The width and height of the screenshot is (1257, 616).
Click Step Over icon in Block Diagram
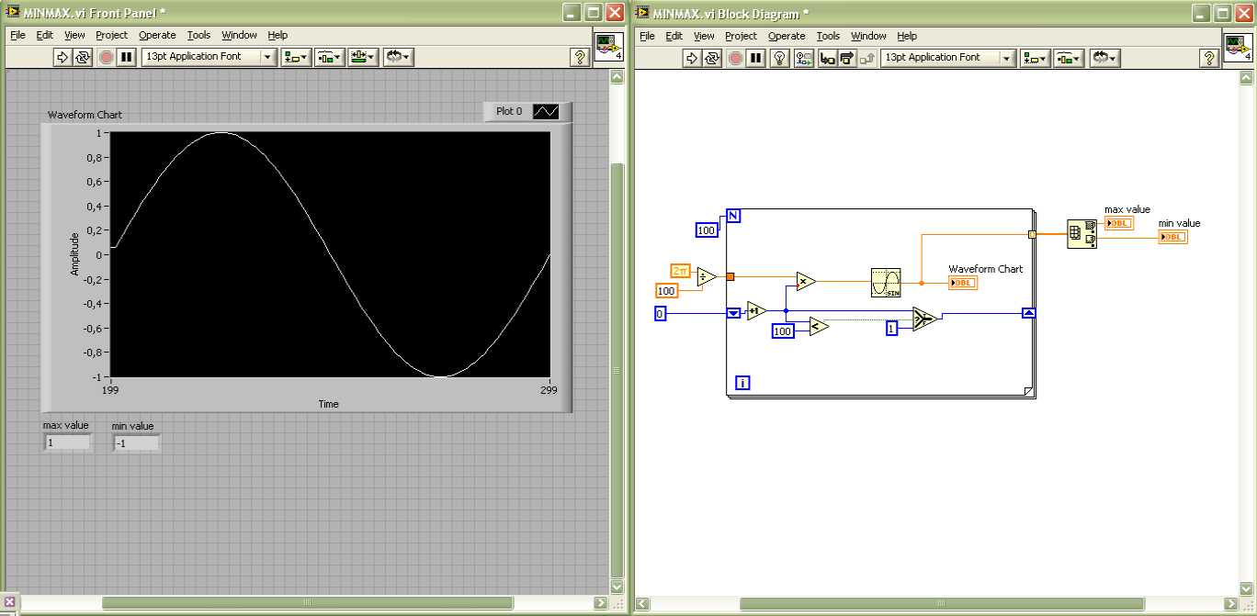tap(846, 58)
